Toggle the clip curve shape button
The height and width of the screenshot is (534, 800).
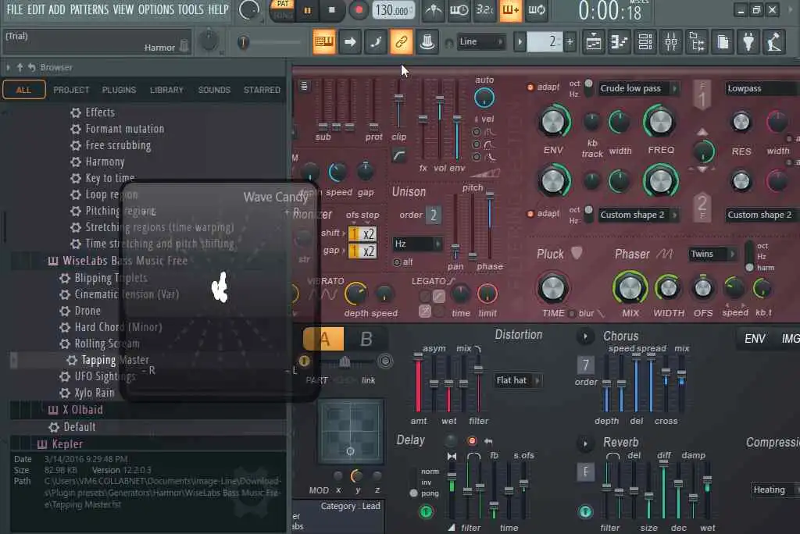pos(399,155)
